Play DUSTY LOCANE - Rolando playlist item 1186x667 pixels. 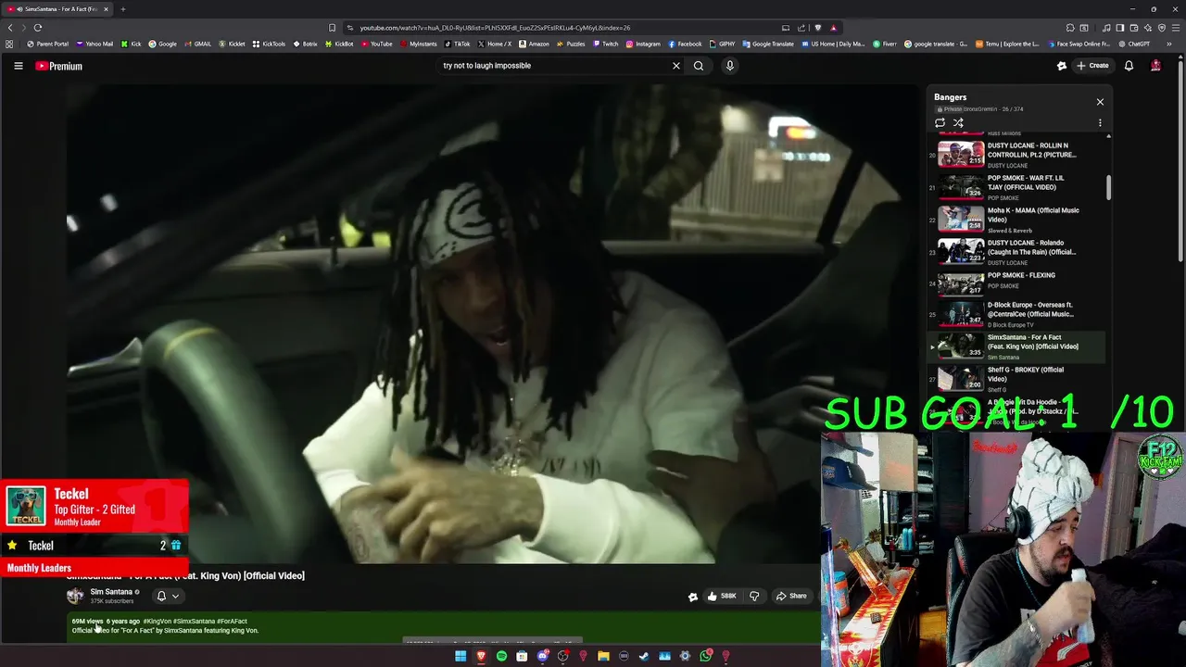pyautogui.click(x=1016, y=251)
